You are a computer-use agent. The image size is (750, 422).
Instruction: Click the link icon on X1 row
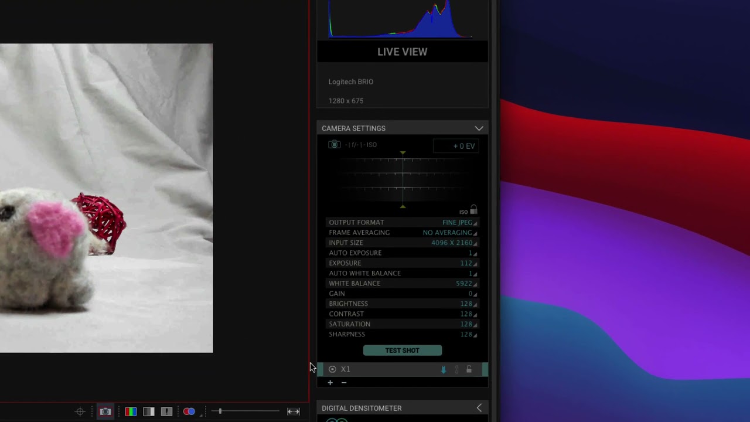tap(456, 369)
